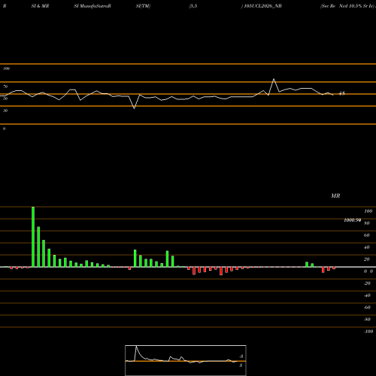Click the RSI axis label '70'
376x376 pixels.
click(5, 86)
